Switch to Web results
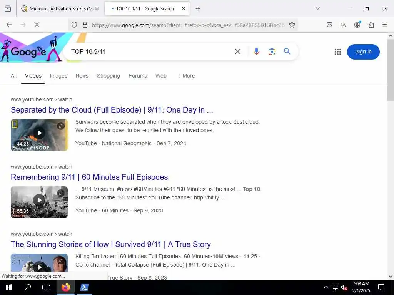 161,76
